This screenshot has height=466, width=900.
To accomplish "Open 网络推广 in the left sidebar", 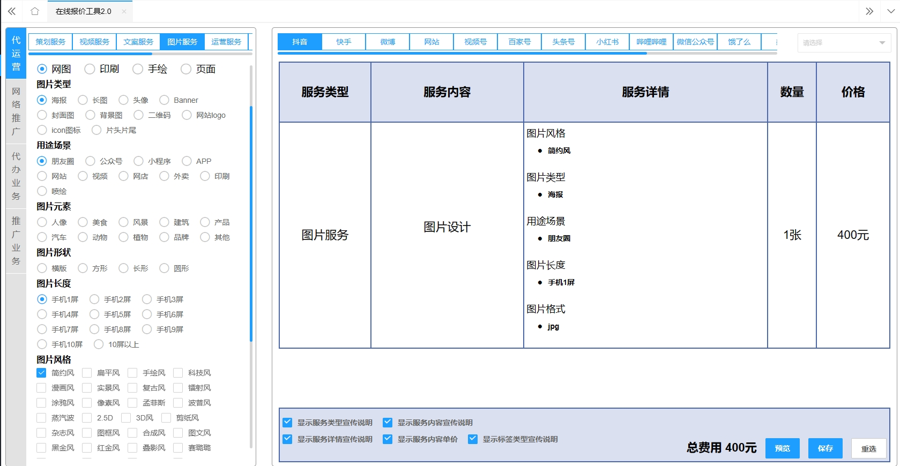I will [16, 111].
